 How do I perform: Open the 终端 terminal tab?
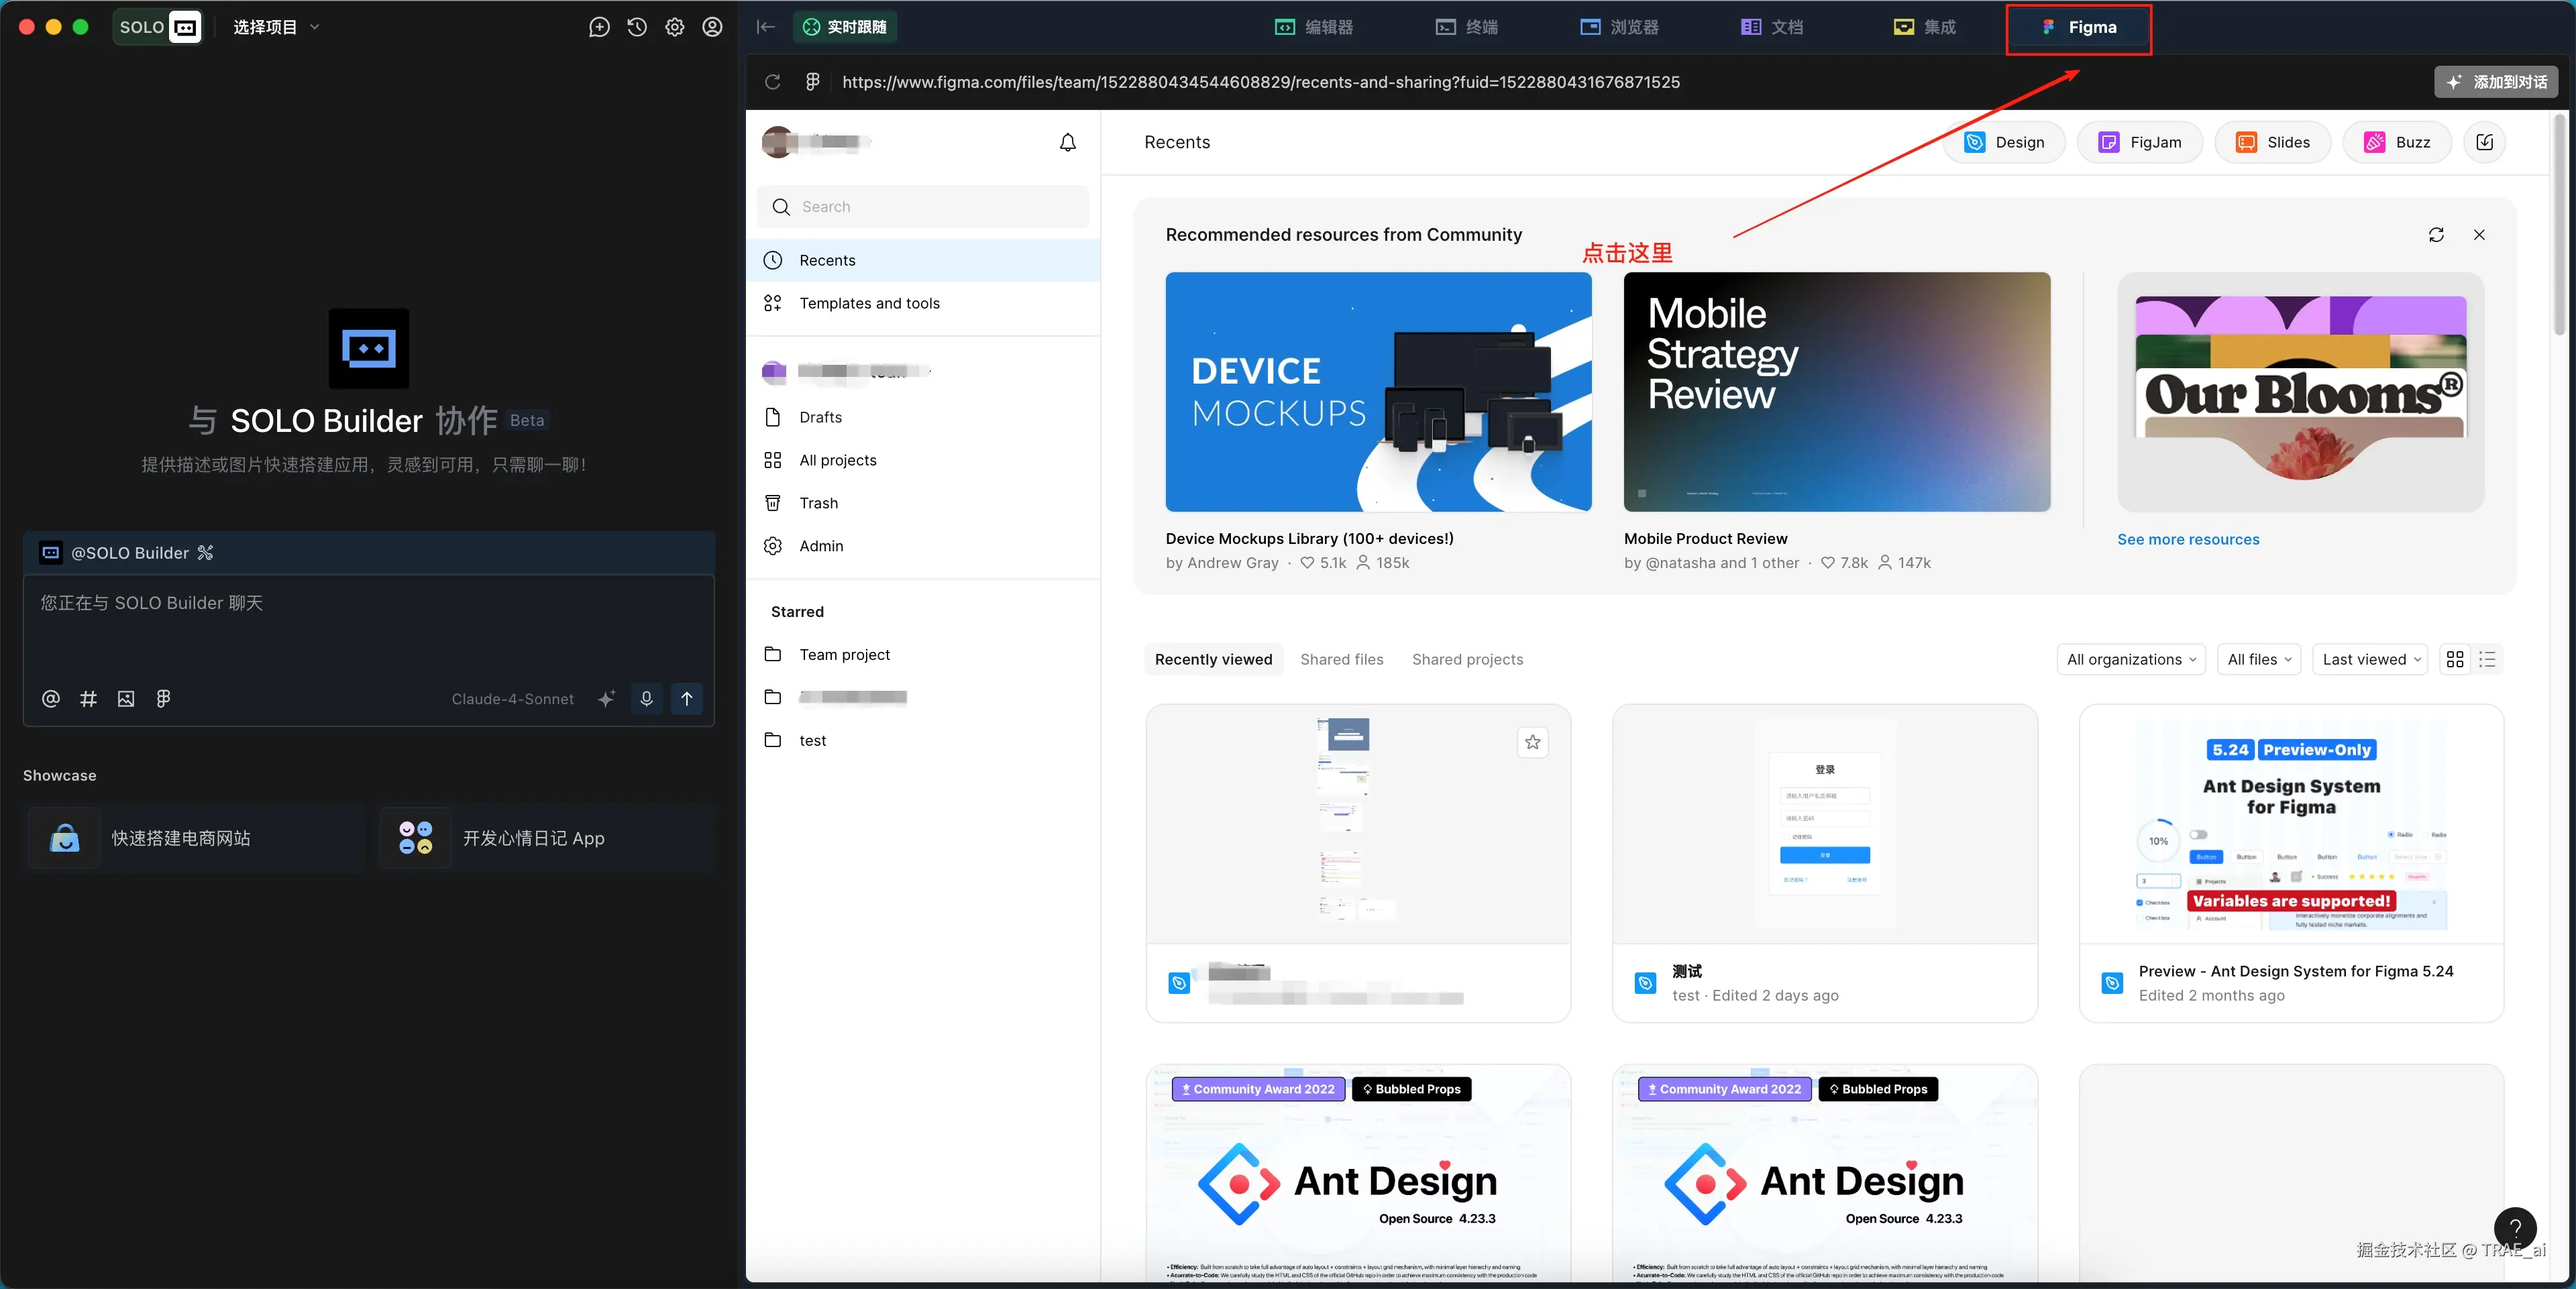1467,27
